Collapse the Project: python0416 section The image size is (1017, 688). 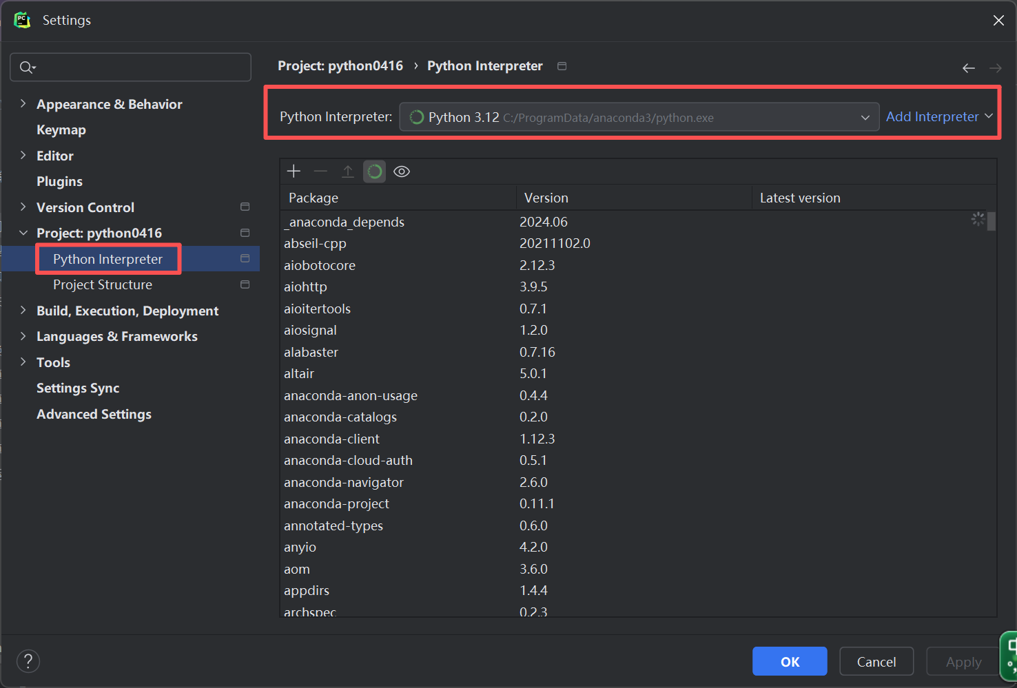pyautogui.click(x=23, y=233)
